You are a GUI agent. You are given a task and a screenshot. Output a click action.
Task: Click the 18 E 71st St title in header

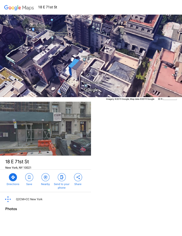48,7
